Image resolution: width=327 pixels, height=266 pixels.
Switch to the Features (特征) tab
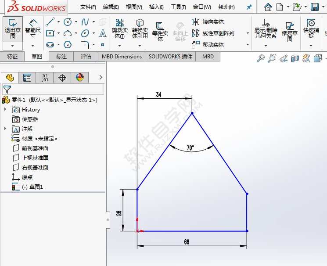[12, 56]
